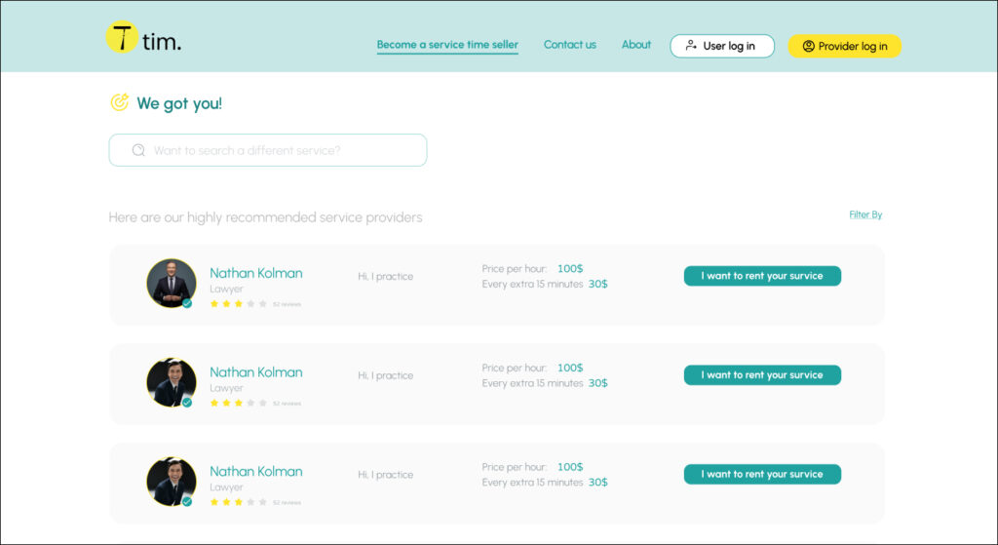Rent the third listed provider's service

coord(762,475)
